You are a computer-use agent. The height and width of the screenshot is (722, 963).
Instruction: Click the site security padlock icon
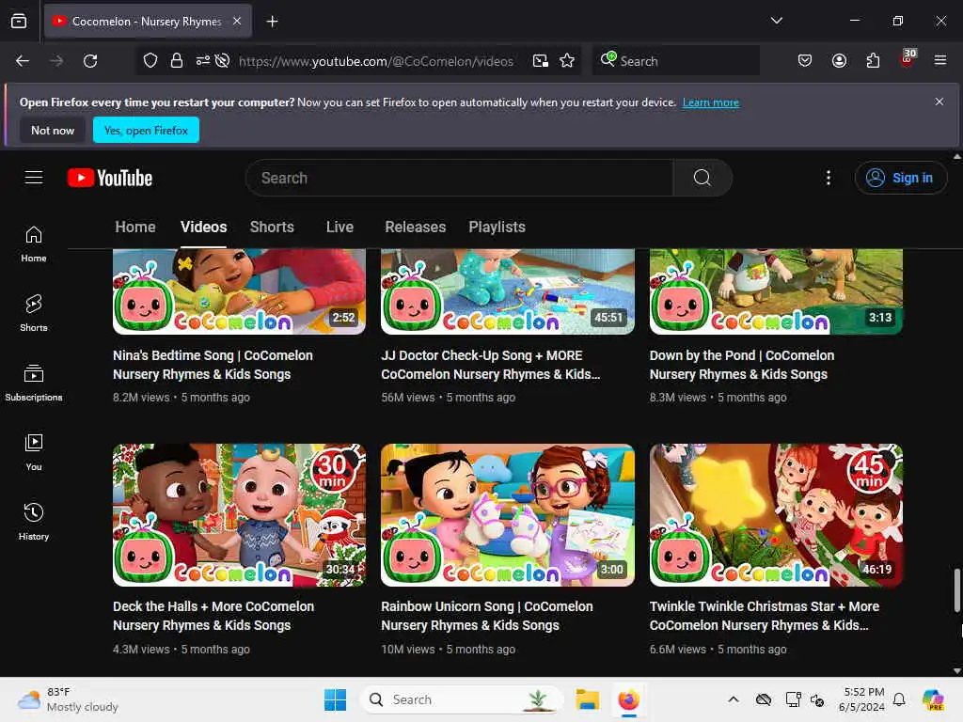click(x=177, y=61)
